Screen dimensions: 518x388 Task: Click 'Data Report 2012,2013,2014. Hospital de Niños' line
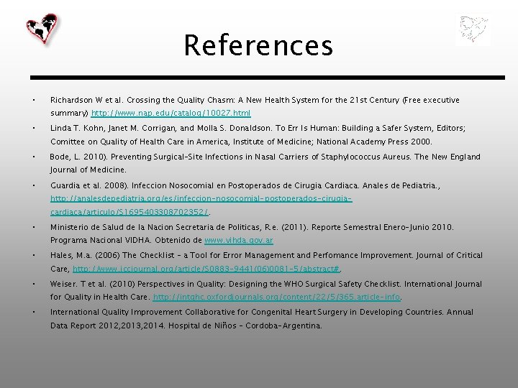click(186, 325)
